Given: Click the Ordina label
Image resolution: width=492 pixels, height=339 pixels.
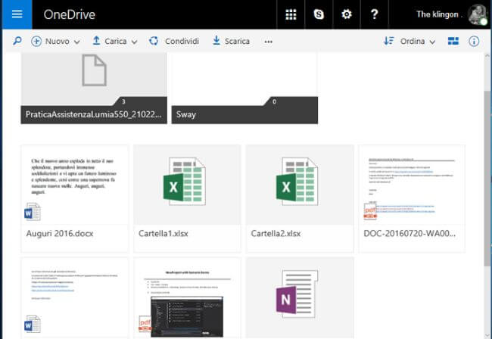Looking at the screenshot, I should click(413, 41).
